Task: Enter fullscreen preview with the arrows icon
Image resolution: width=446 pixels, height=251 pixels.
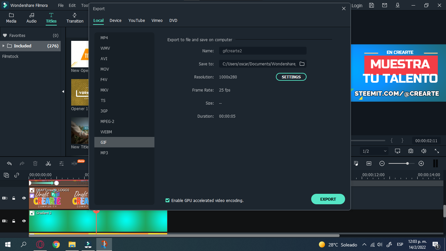Action: tap(437, 151)
